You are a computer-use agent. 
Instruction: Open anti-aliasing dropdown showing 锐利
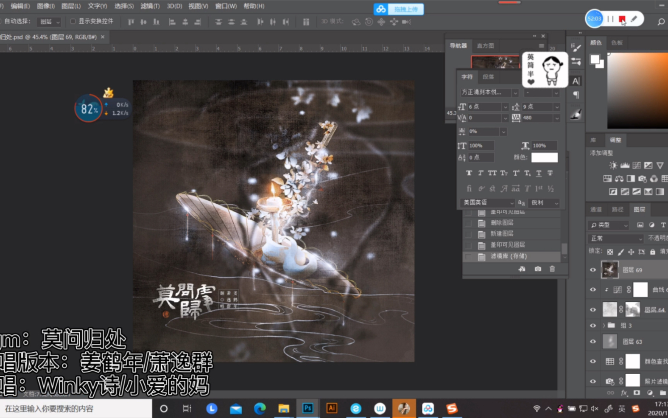[545, 203]
